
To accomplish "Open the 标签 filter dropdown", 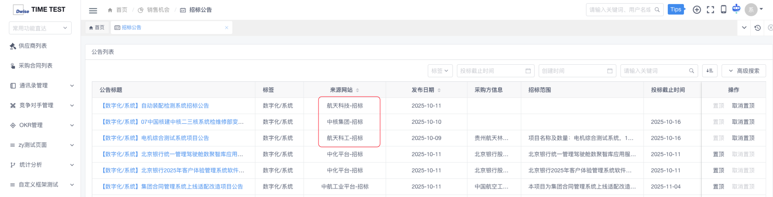I will click(440, 71).
